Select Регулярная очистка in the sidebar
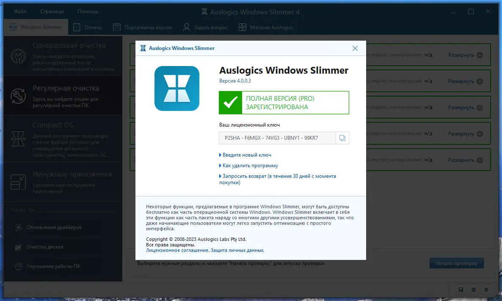This screenshot has height=301, width=502. tap(63, 96)
